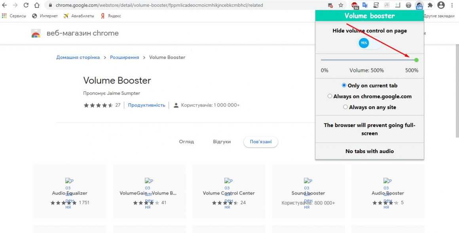
Task: Click the green volume slider handle
Action: point(416,60)
